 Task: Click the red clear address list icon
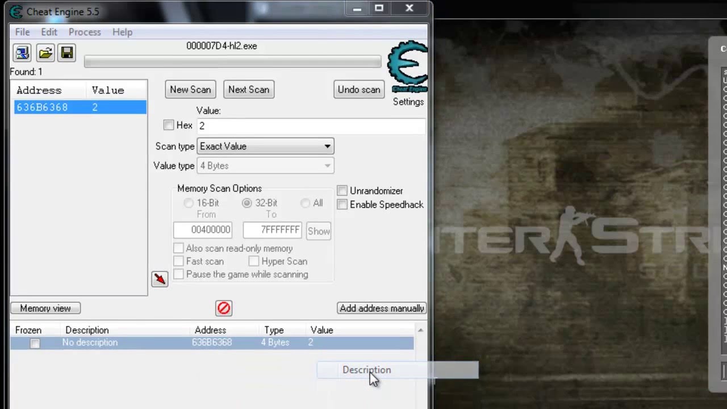(x=224, y=308)
